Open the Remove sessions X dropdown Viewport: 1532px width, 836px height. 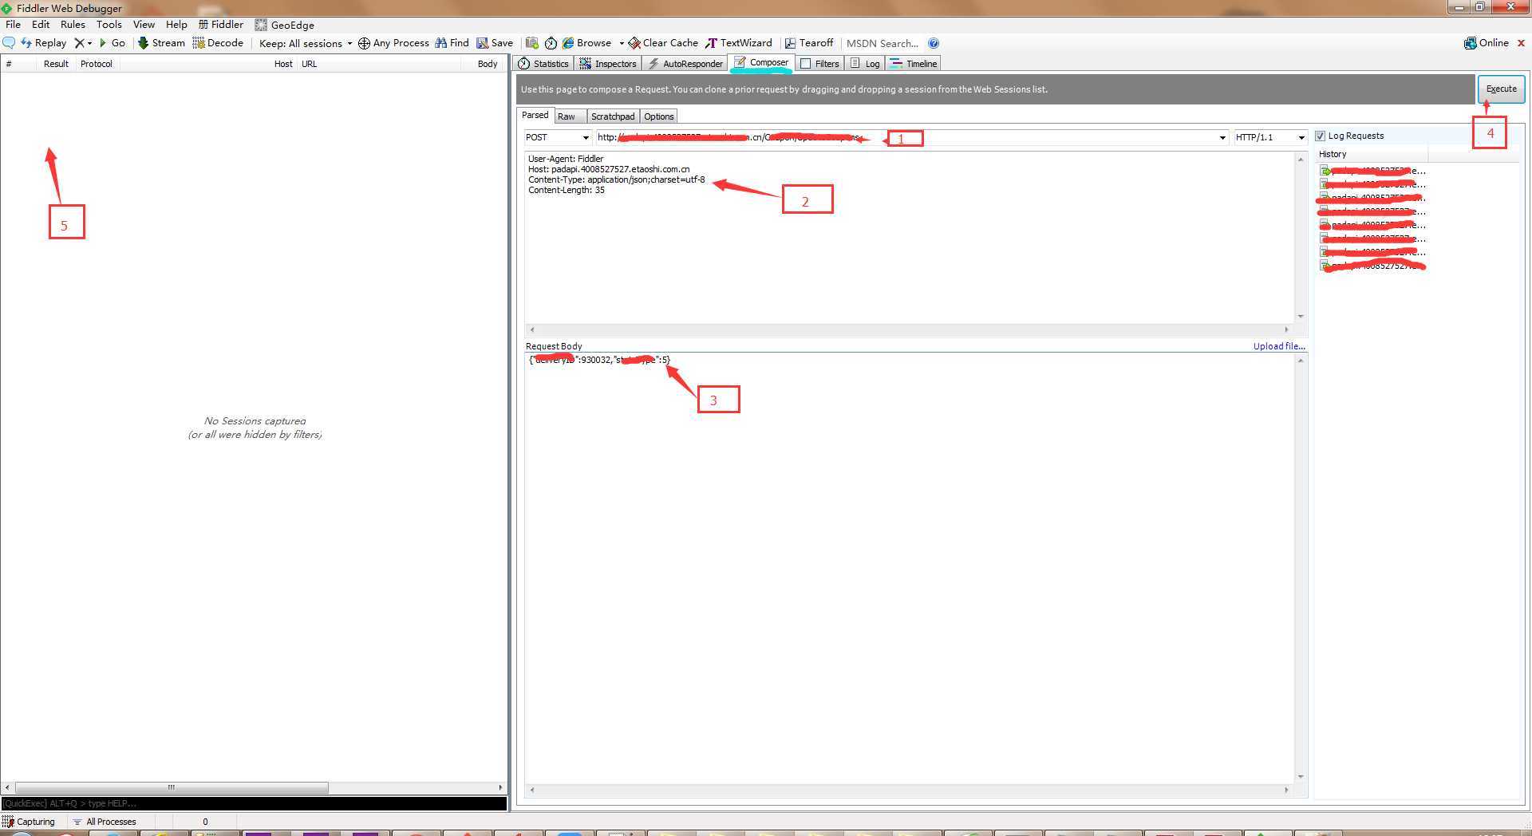click(x=83, y=43)
